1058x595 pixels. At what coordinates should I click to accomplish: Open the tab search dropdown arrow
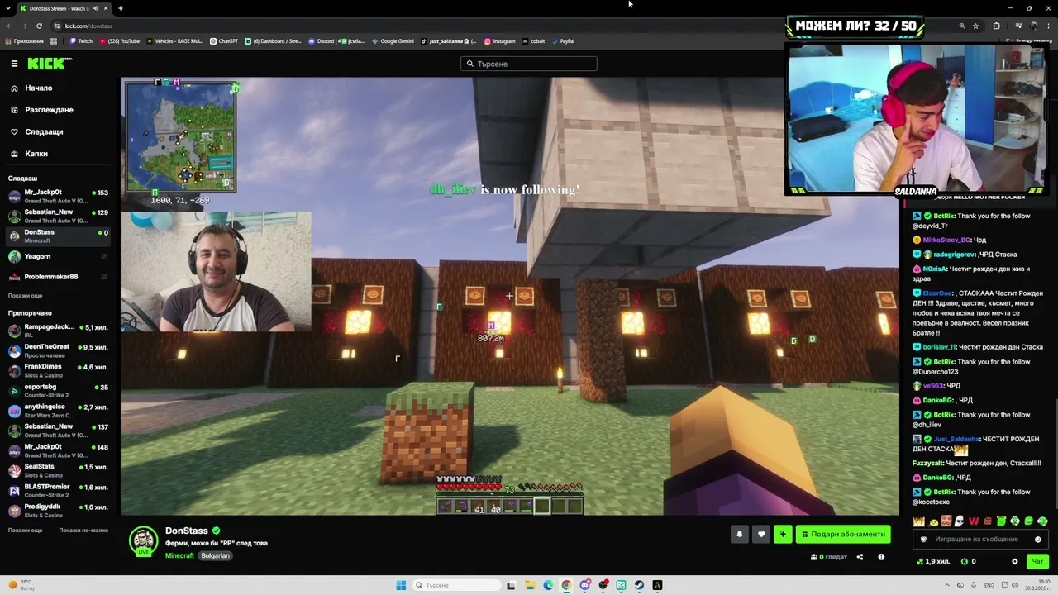point(8,8)
